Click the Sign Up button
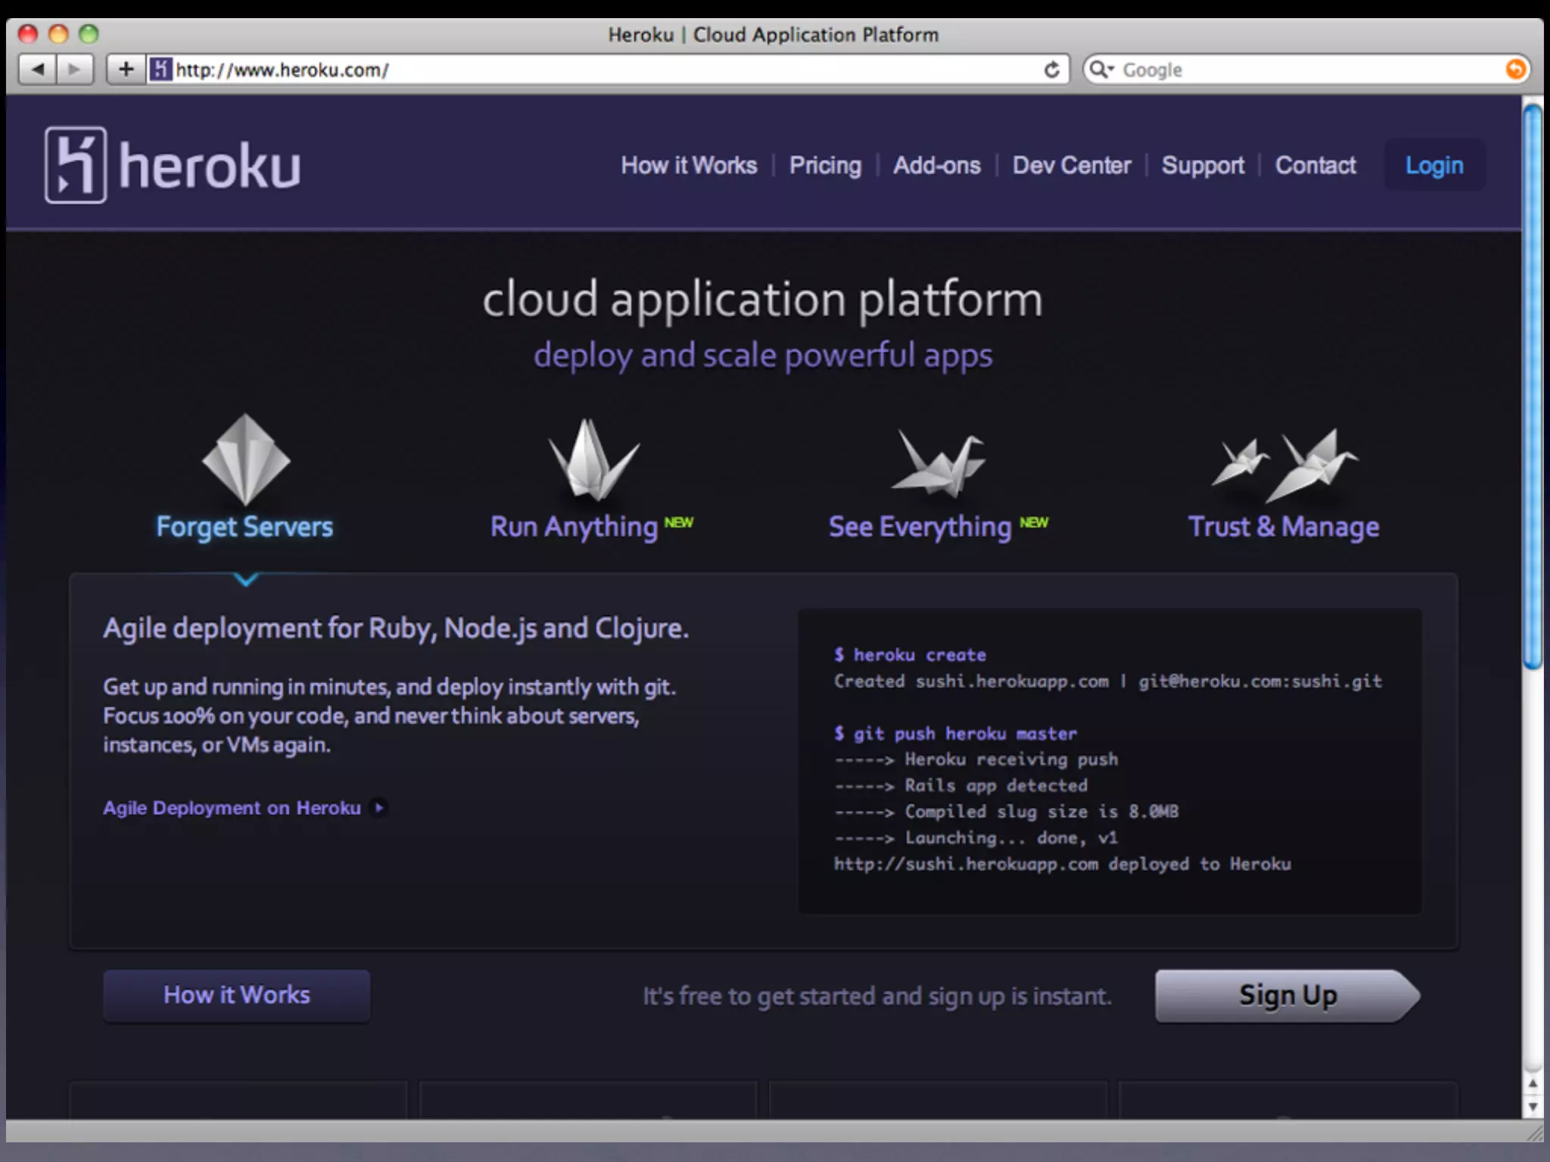 pyautogui.click(x=1287, y=996)
